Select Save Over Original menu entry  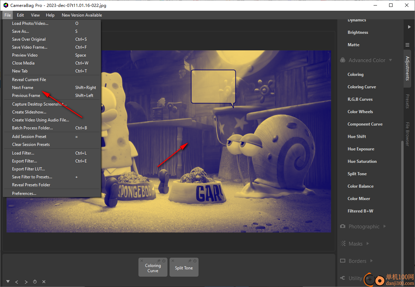(52, 39)
